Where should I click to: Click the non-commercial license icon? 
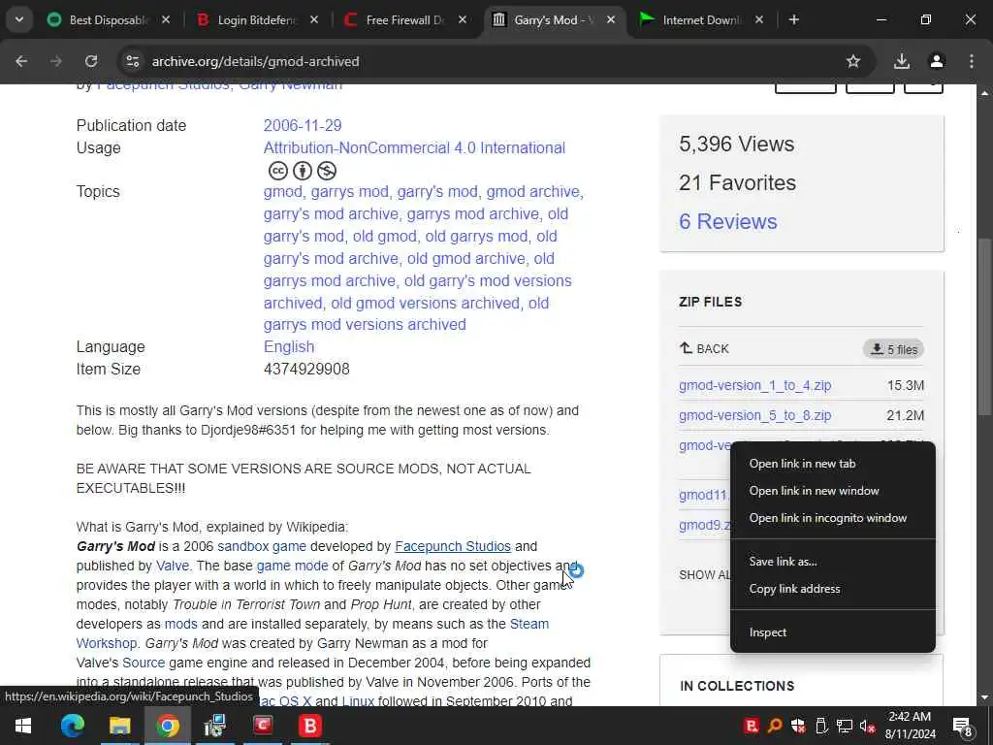pyautogui.click(x=326, y=171)
